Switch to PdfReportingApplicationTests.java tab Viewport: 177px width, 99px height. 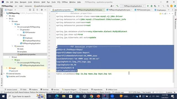coord(90,10)
